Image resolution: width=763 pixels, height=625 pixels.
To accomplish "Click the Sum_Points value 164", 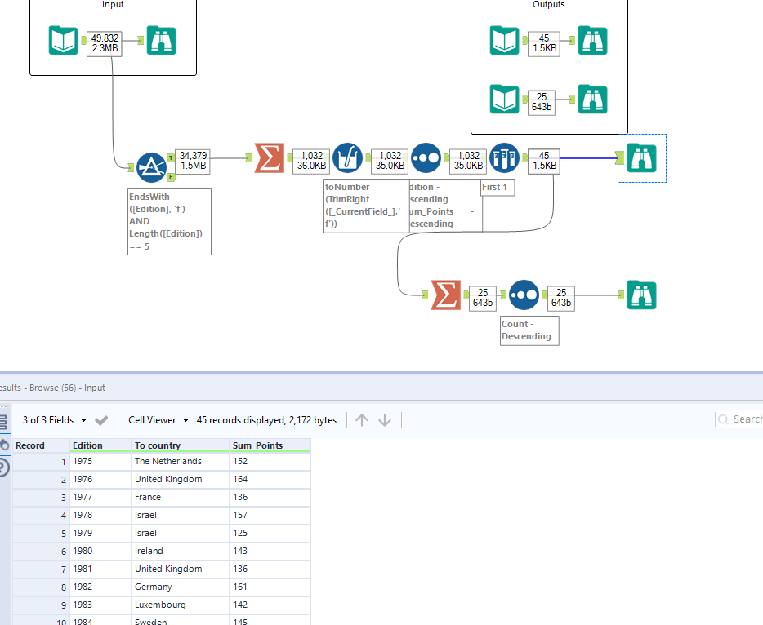I will click(x=270, y=479).
